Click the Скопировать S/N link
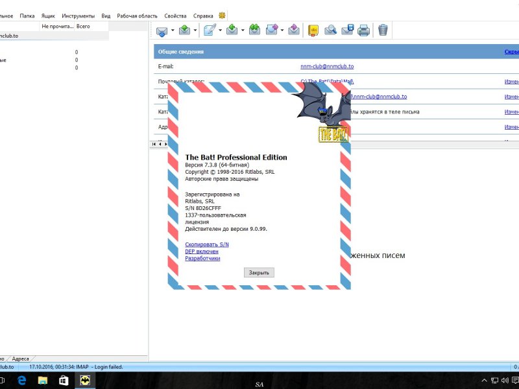 pyautogui.click(x=207, y=244)
